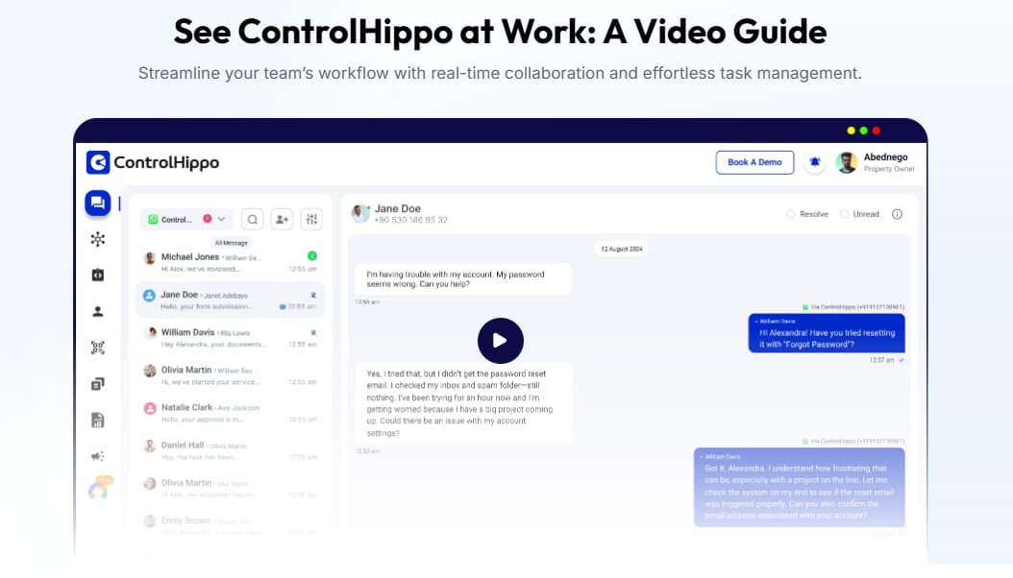Click the 12 August 2024 date chip

click(622, 249)
